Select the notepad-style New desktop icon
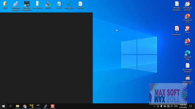Image resolution: width=195 pixels, height=109 pixels. point(59,5)
